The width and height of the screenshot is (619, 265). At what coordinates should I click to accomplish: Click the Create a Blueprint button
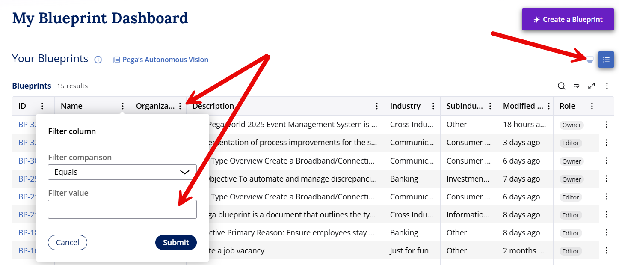[568, 19]
